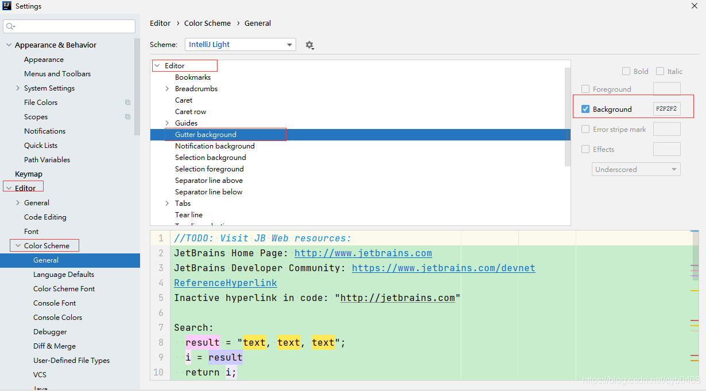Viewport: 706px width, 391px height.
Task: Select Selection background option
Action: 211,158
